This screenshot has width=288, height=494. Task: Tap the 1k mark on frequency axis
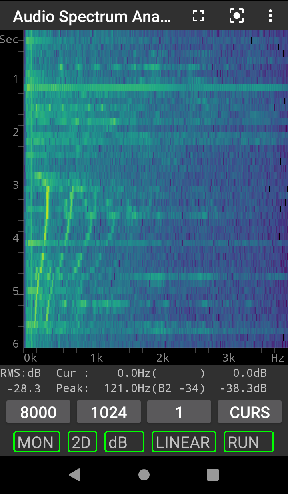[96, 358]
